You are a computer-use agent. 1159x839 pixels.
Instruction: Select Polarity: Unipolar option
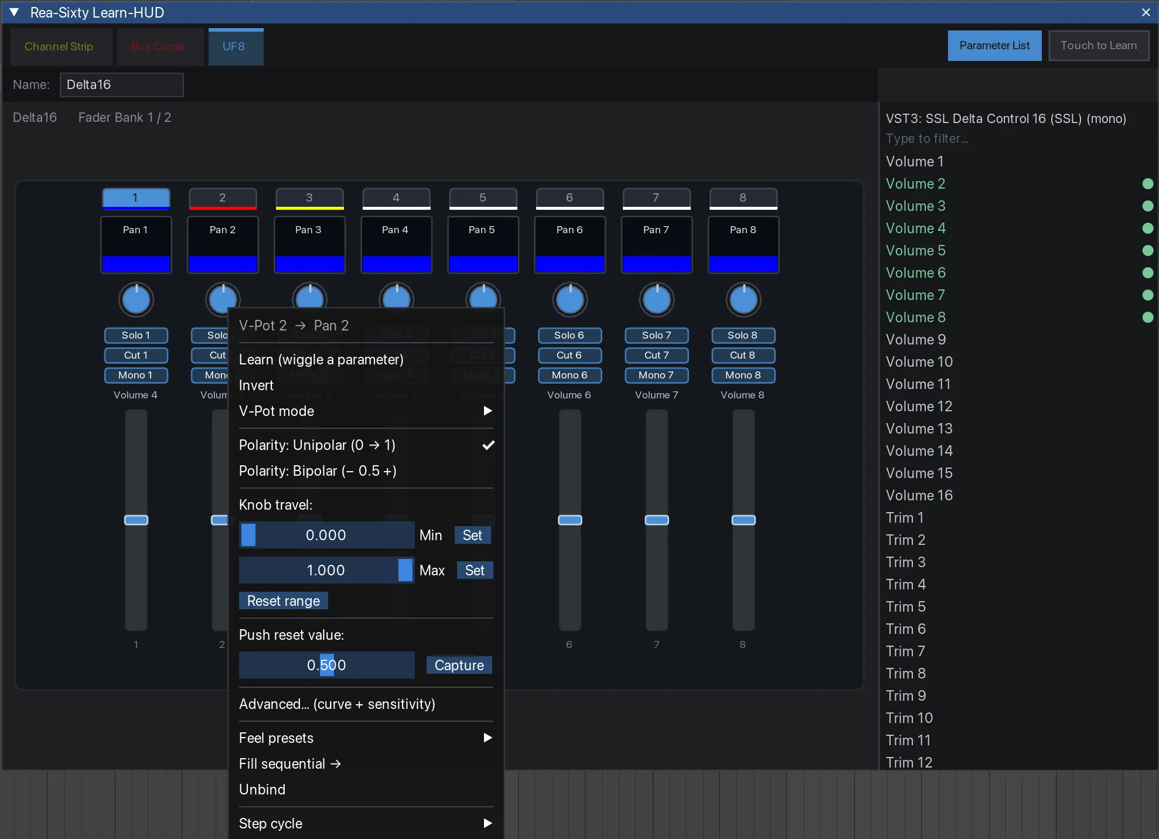click(366, 445)
